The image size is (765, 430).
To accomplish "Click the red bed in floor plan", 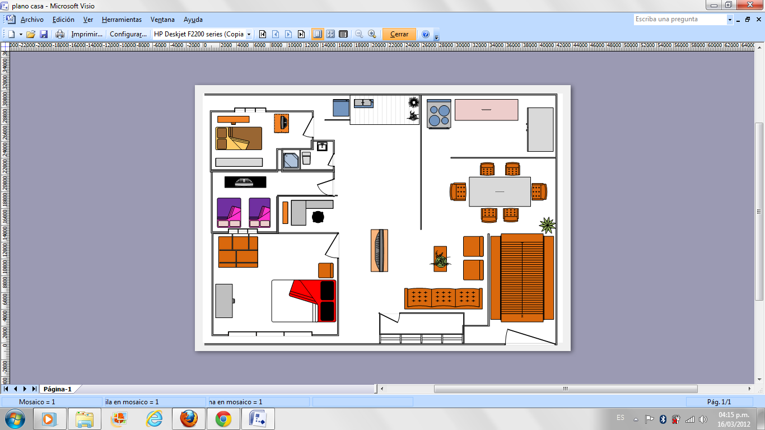I will pos(304,301).
